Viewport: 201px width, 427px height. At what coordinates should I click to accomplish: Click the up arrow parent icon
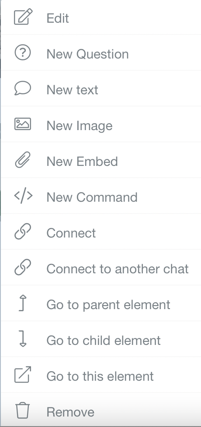click(x=23, y=303)
